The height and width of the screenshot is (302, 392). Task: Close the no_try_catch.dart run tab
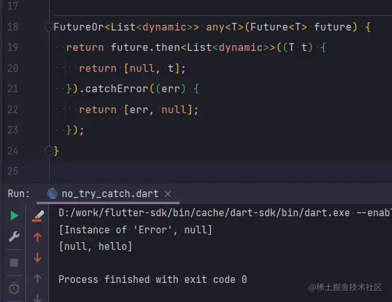167,194
